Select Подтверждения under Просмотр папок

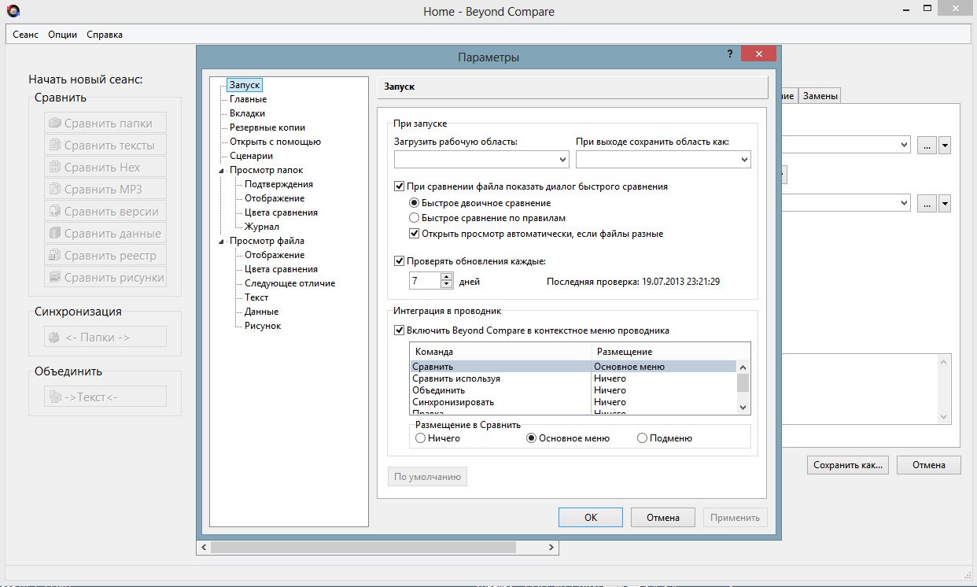tap(278, 184)
